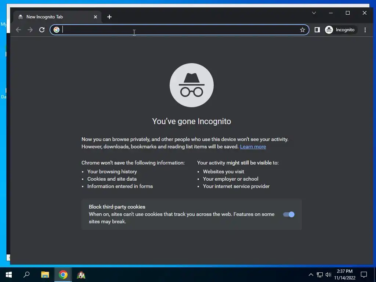Open the side panel icon

pyautogui.click(x=317, y=30)
